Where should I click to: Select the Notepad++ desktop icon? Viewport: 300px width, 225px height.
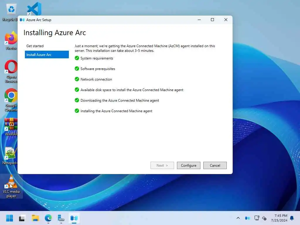click(10, 156)
